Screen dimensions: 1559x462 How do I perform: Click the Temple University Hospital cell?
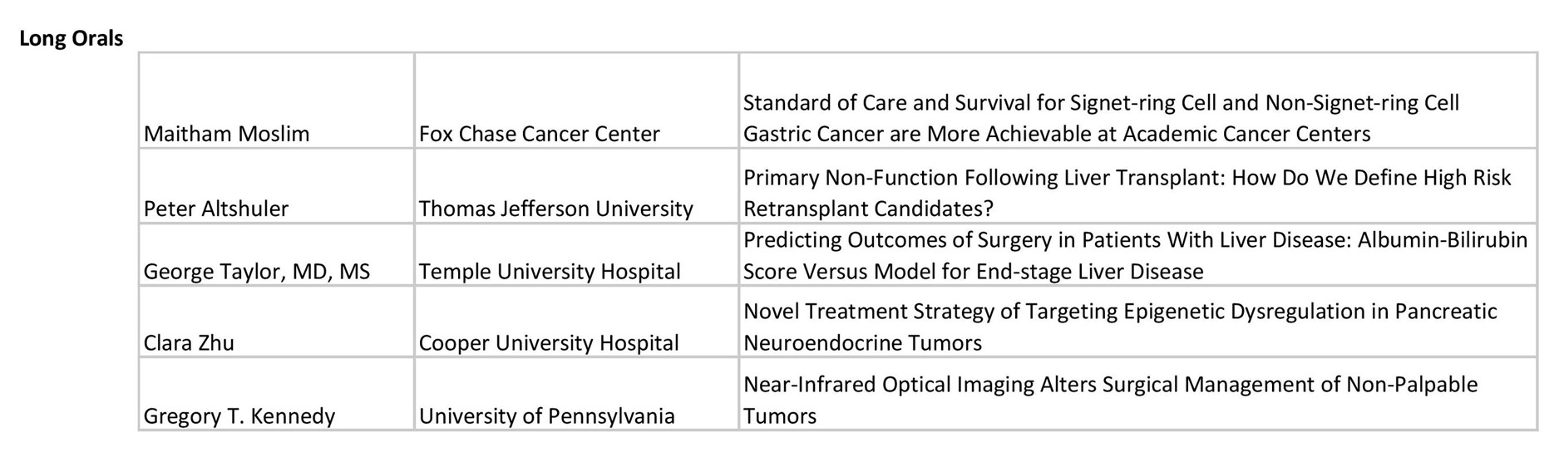[x=576, y=255]
